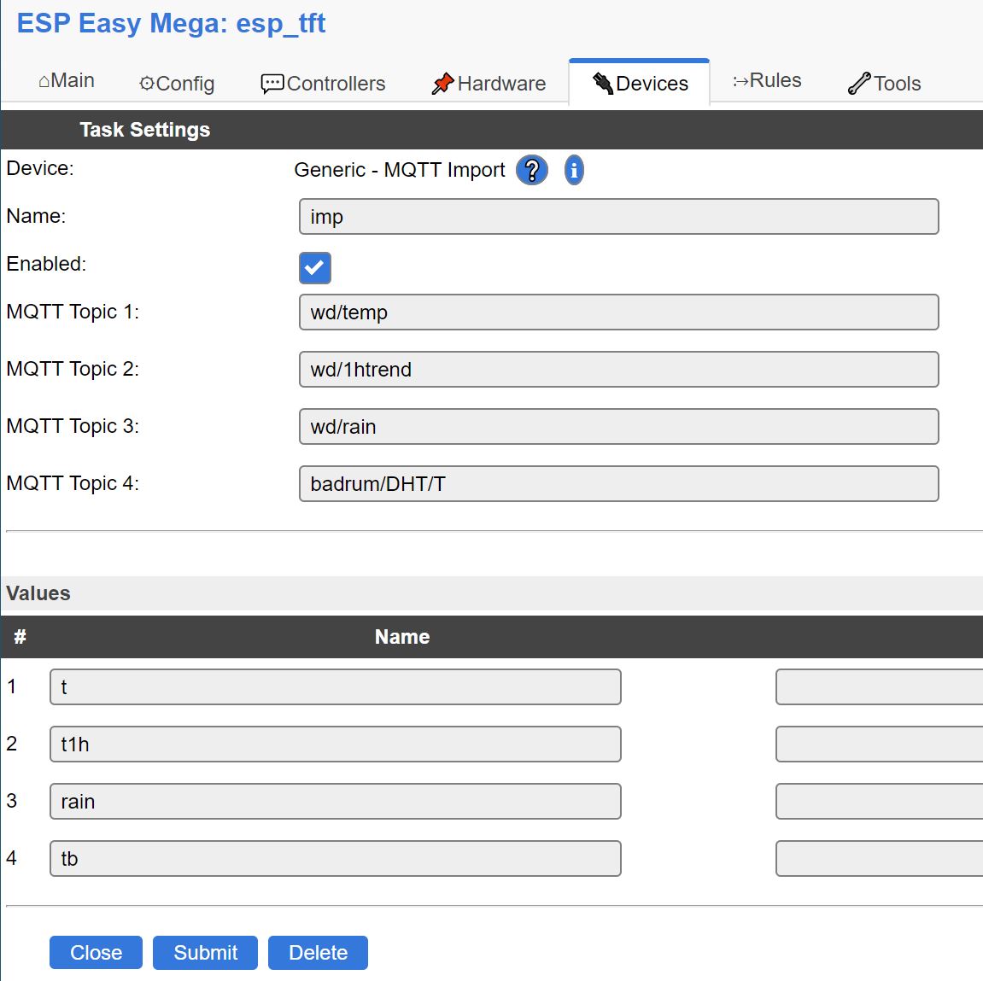Switch to the Rules tab
Image resolution: width=983 pixels, height=981 pixels.
click(x=767, y=81)
